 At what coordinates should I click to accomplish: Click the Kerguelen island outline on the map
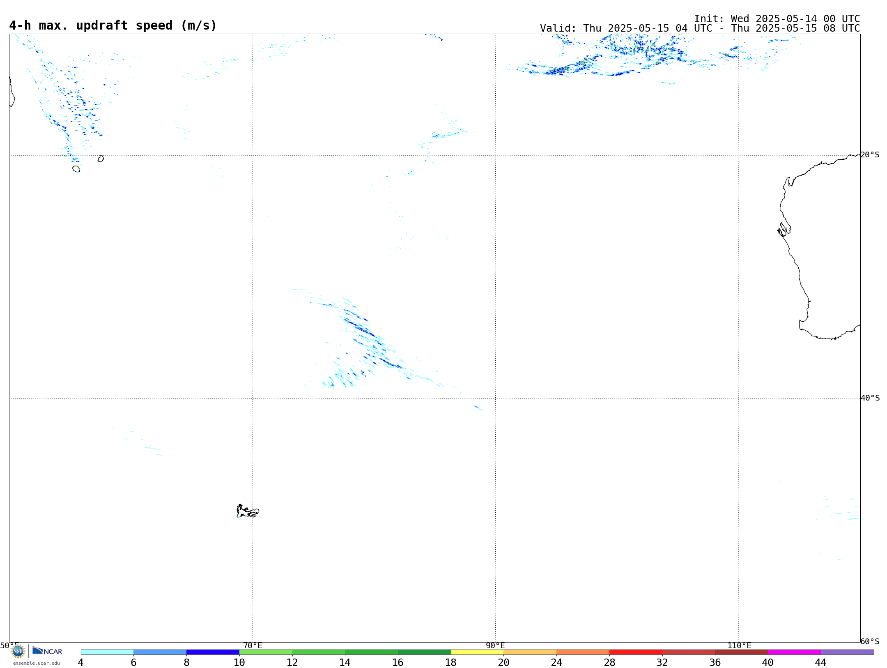coord(248,511)
